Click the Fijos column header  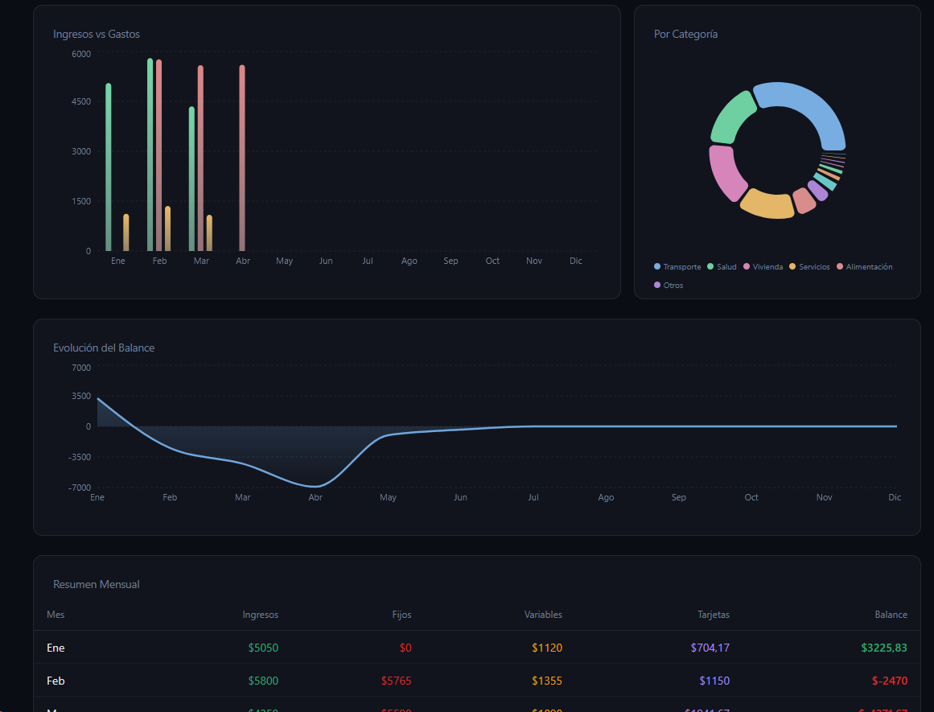tap(401, 615)
